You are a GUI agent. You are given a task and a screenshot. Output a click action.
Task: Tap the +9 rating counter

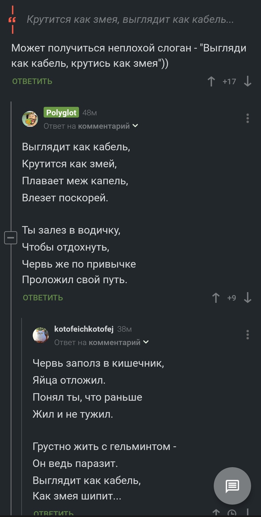232,298
